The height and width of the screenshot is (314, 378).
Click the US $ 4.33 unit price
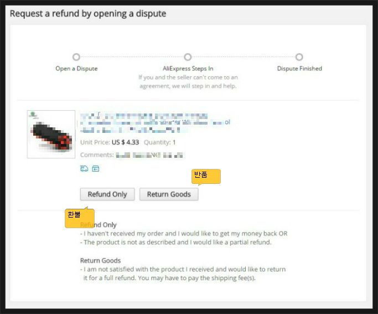(126, 142)
